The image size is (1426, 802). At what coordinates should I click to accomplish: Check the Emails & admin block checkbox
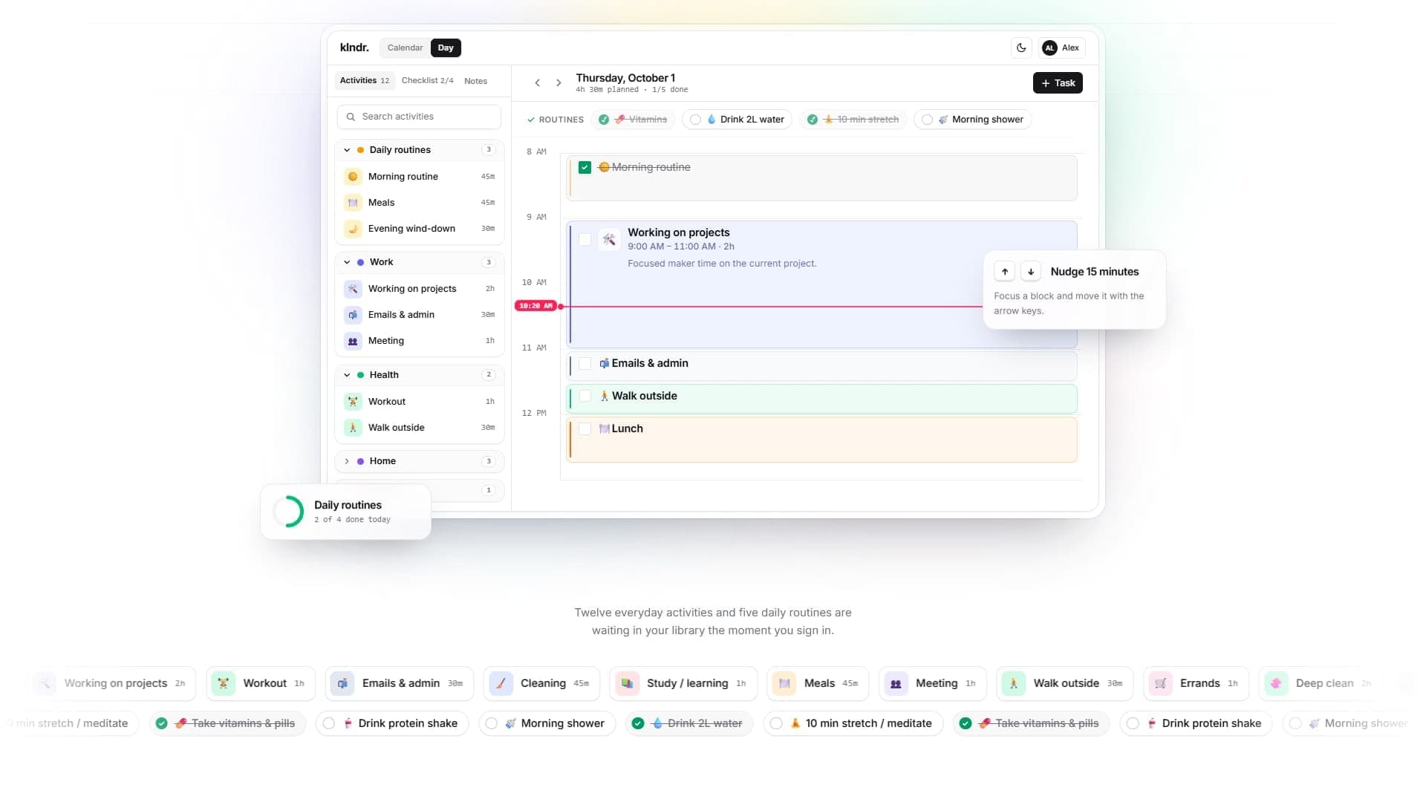585,363
